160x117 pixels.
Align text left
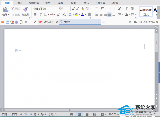click(97, 15)
